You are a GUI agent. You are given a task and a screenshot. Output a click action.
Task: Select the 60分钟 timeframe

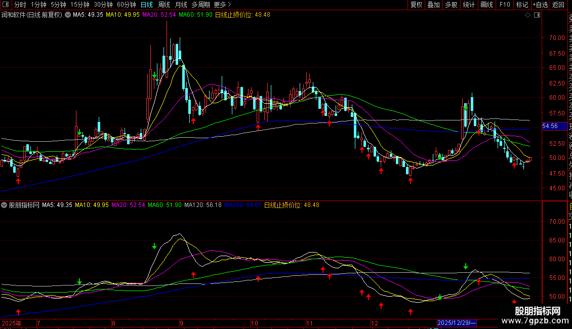point(126,5)
